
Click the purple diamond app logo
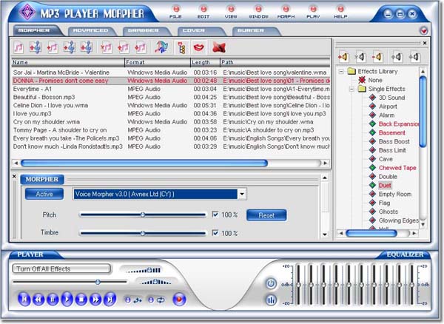tap(27, 12)
